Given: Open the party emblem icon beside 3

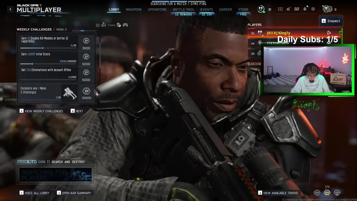Looking at the screenshot, I should pyautogui.click(x=327, y=9).
